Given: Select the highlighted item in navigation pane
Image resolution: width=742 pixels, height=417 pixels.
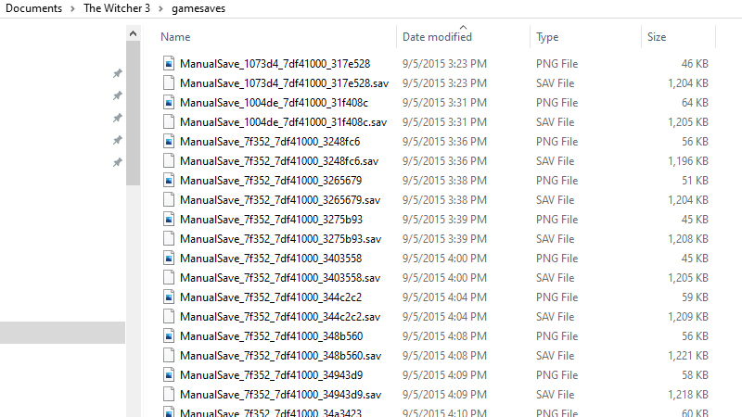Looking at the screenshot, I should (x=62, y=333).
